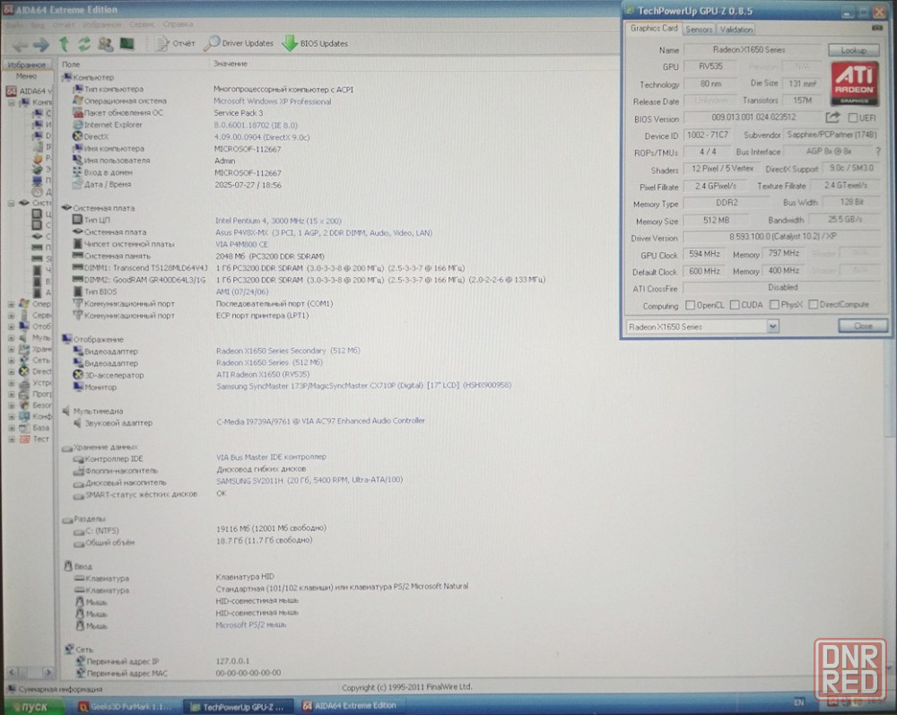Expand the Операционная система tree node

pos(11,304)
